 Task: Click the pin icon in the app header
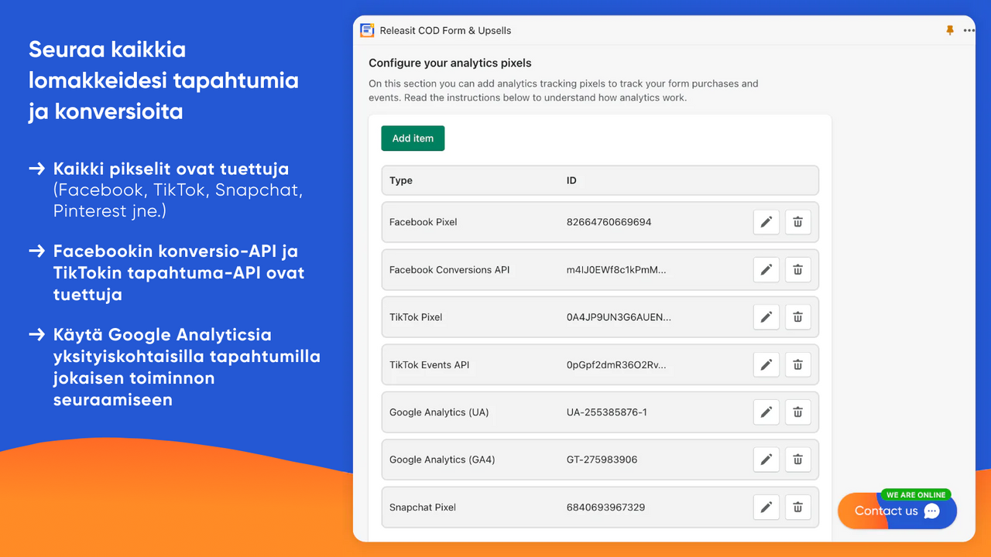[x=950, y=30]
